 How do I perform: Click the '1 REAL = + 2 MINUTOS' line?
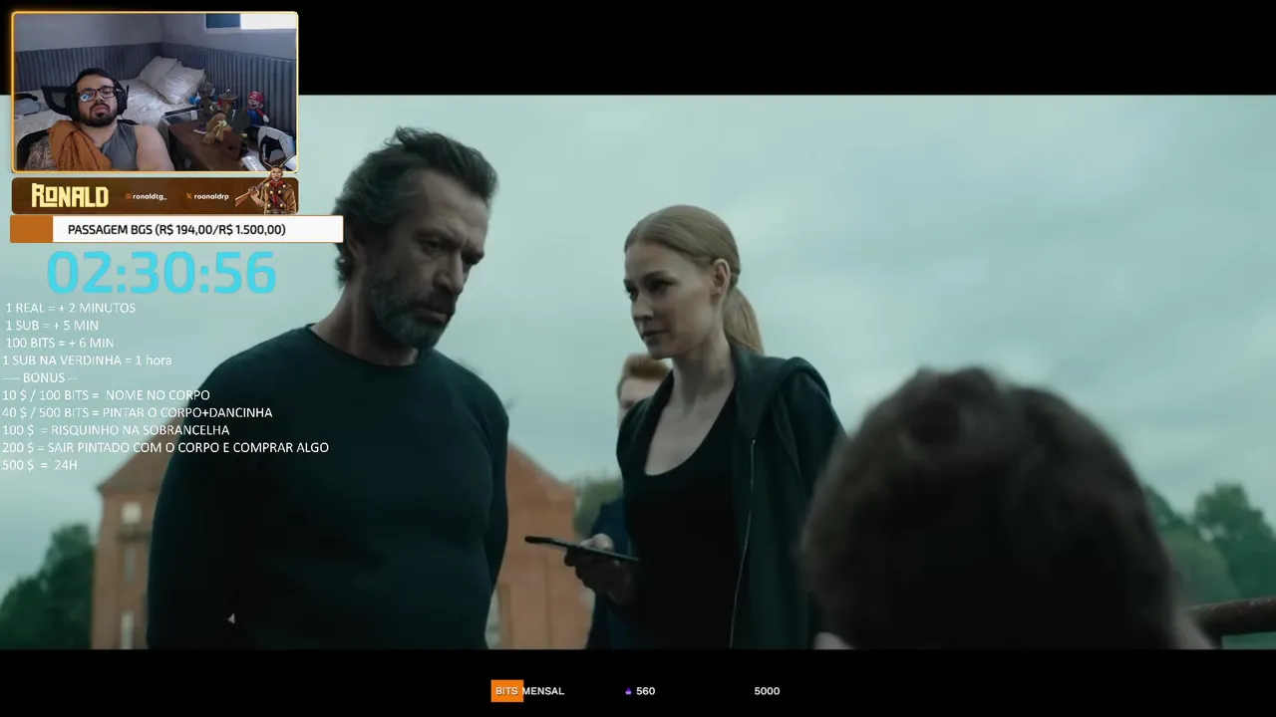coord(70,308)
